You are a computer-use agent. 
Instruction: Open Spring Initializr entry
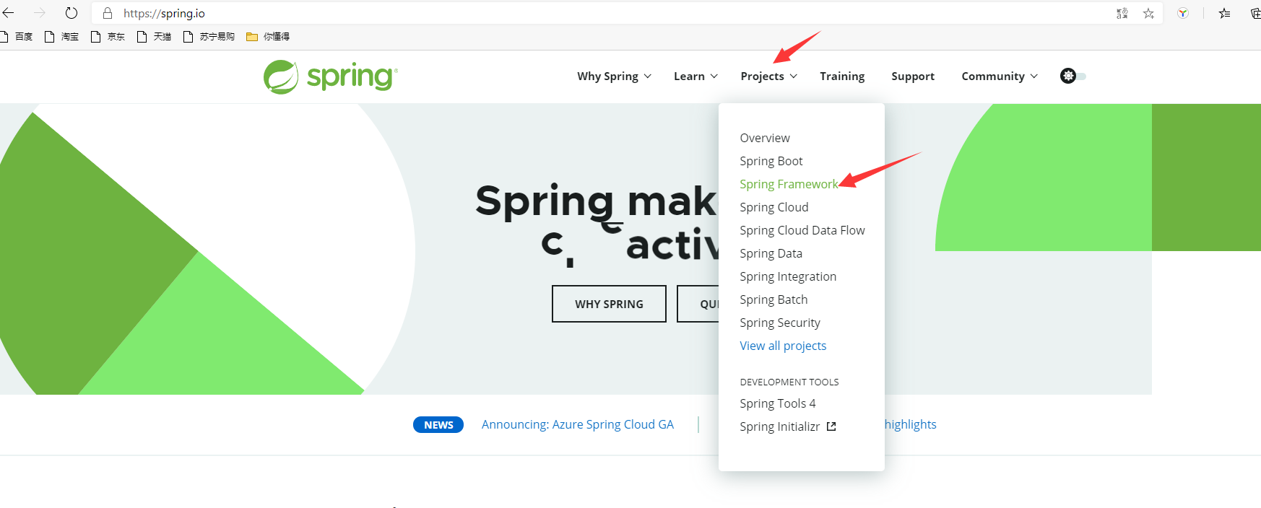point(780,426)
